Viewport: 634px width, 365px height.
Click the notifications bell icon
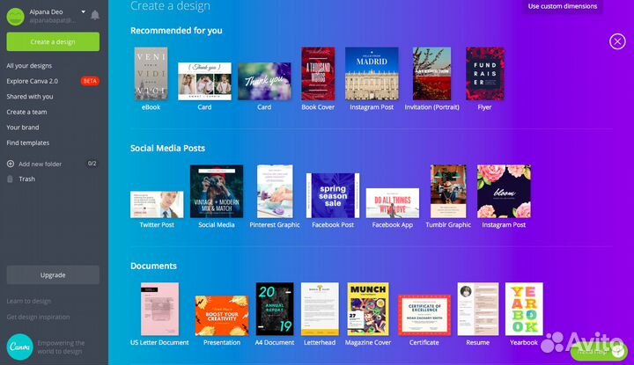tap(94, 15)
